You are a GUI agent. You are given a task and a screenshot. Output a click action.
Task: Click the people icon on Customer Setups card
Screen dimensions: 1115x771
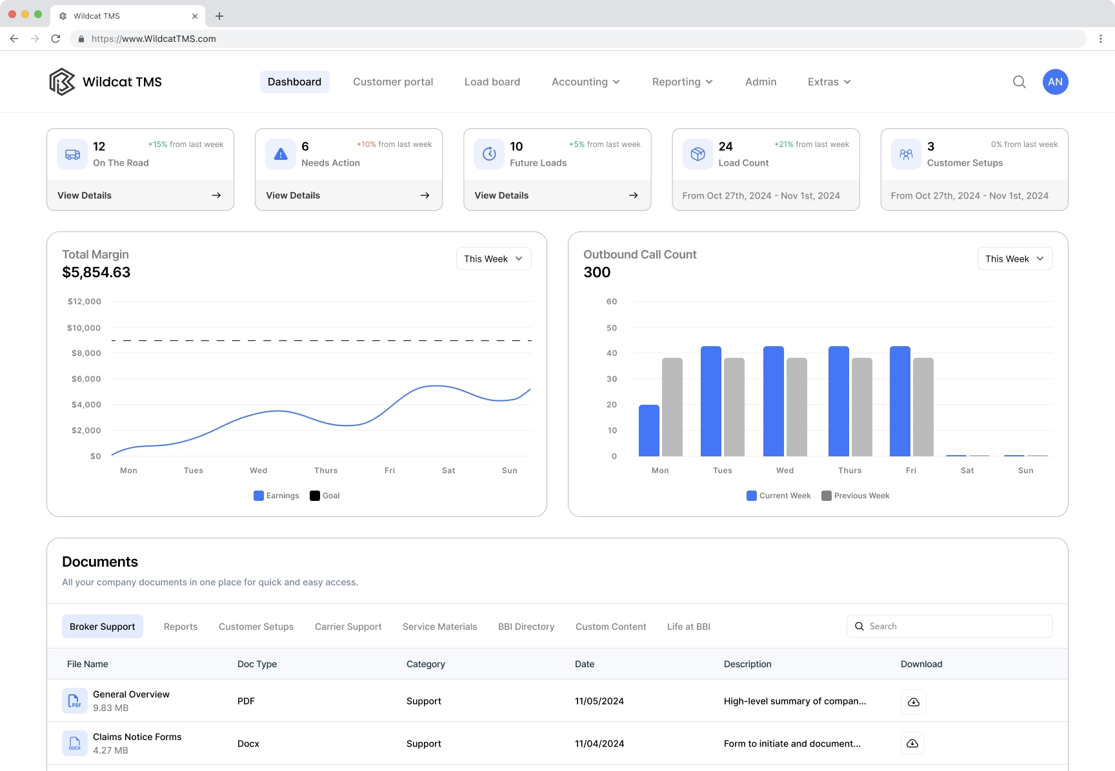click(x=906, y=154)
